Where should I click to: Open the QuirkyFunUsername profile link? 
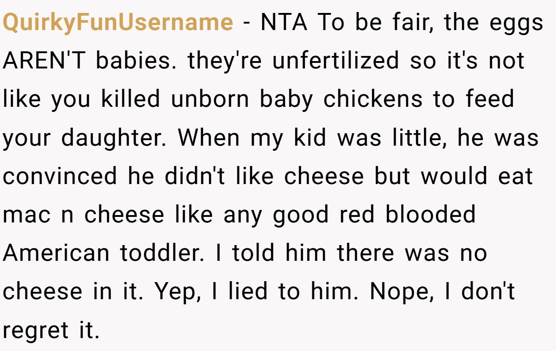click(118, 22)
